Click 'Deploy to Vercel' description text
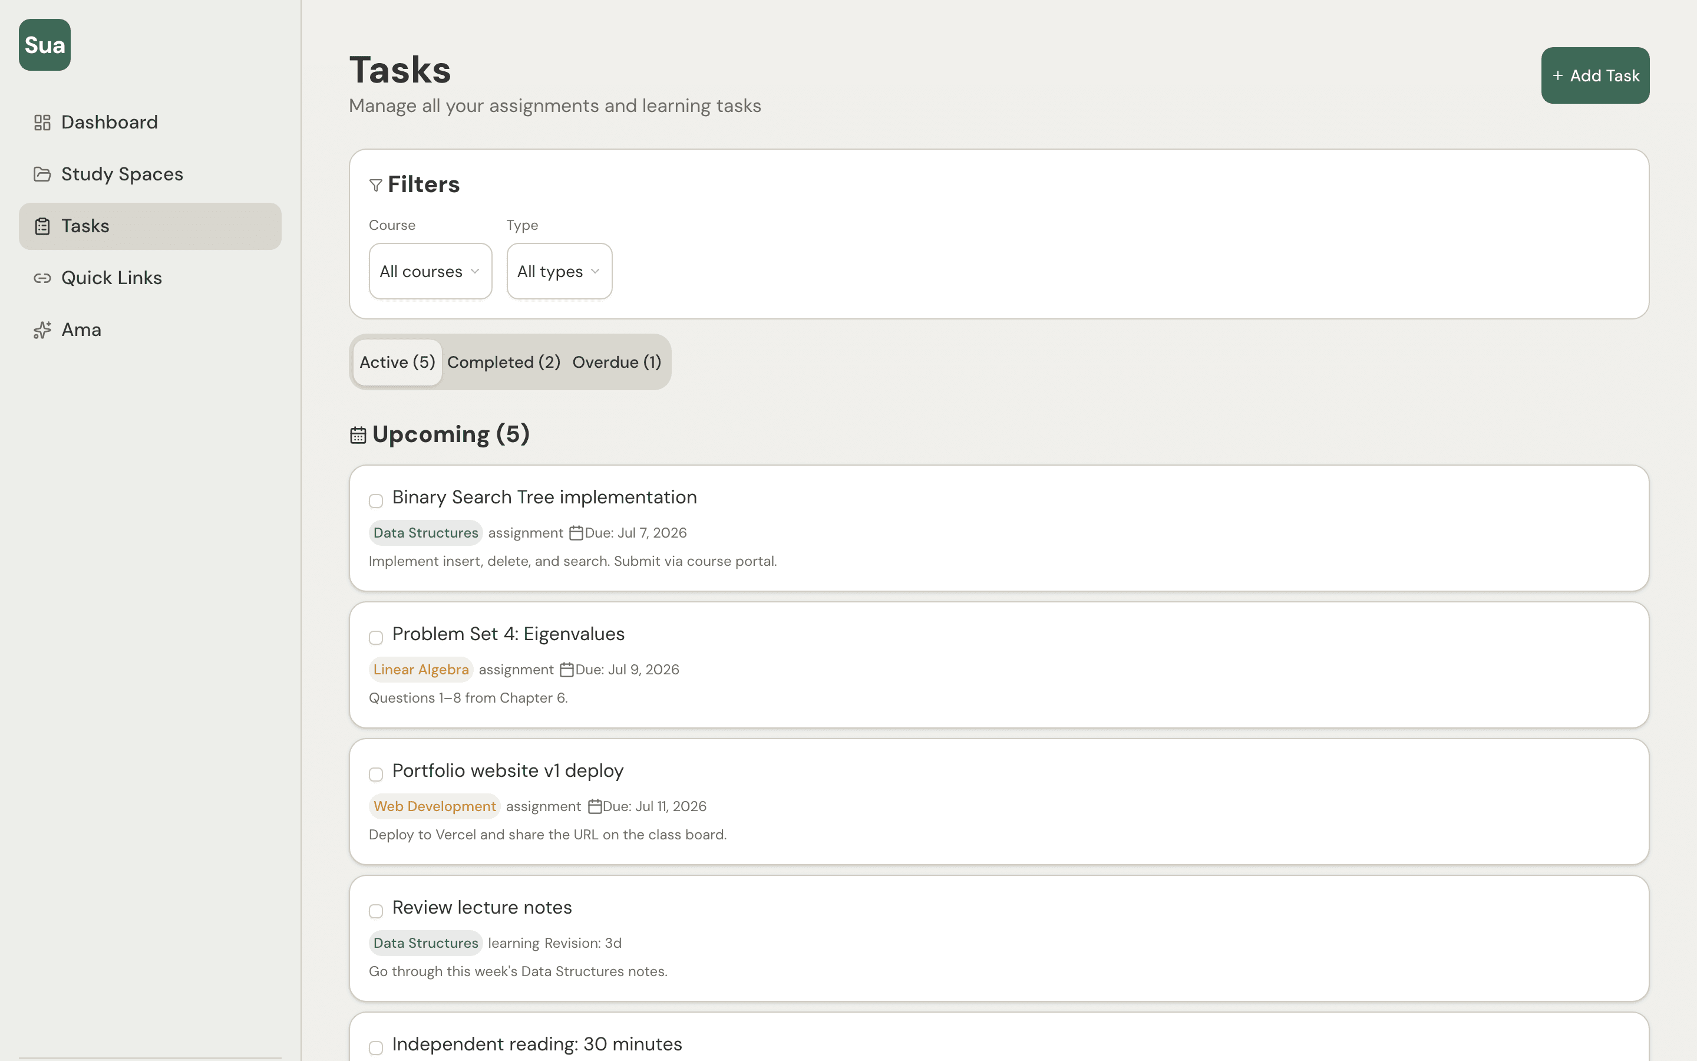This screenshot has height=1061, width=1697. (x=547, y=835)
